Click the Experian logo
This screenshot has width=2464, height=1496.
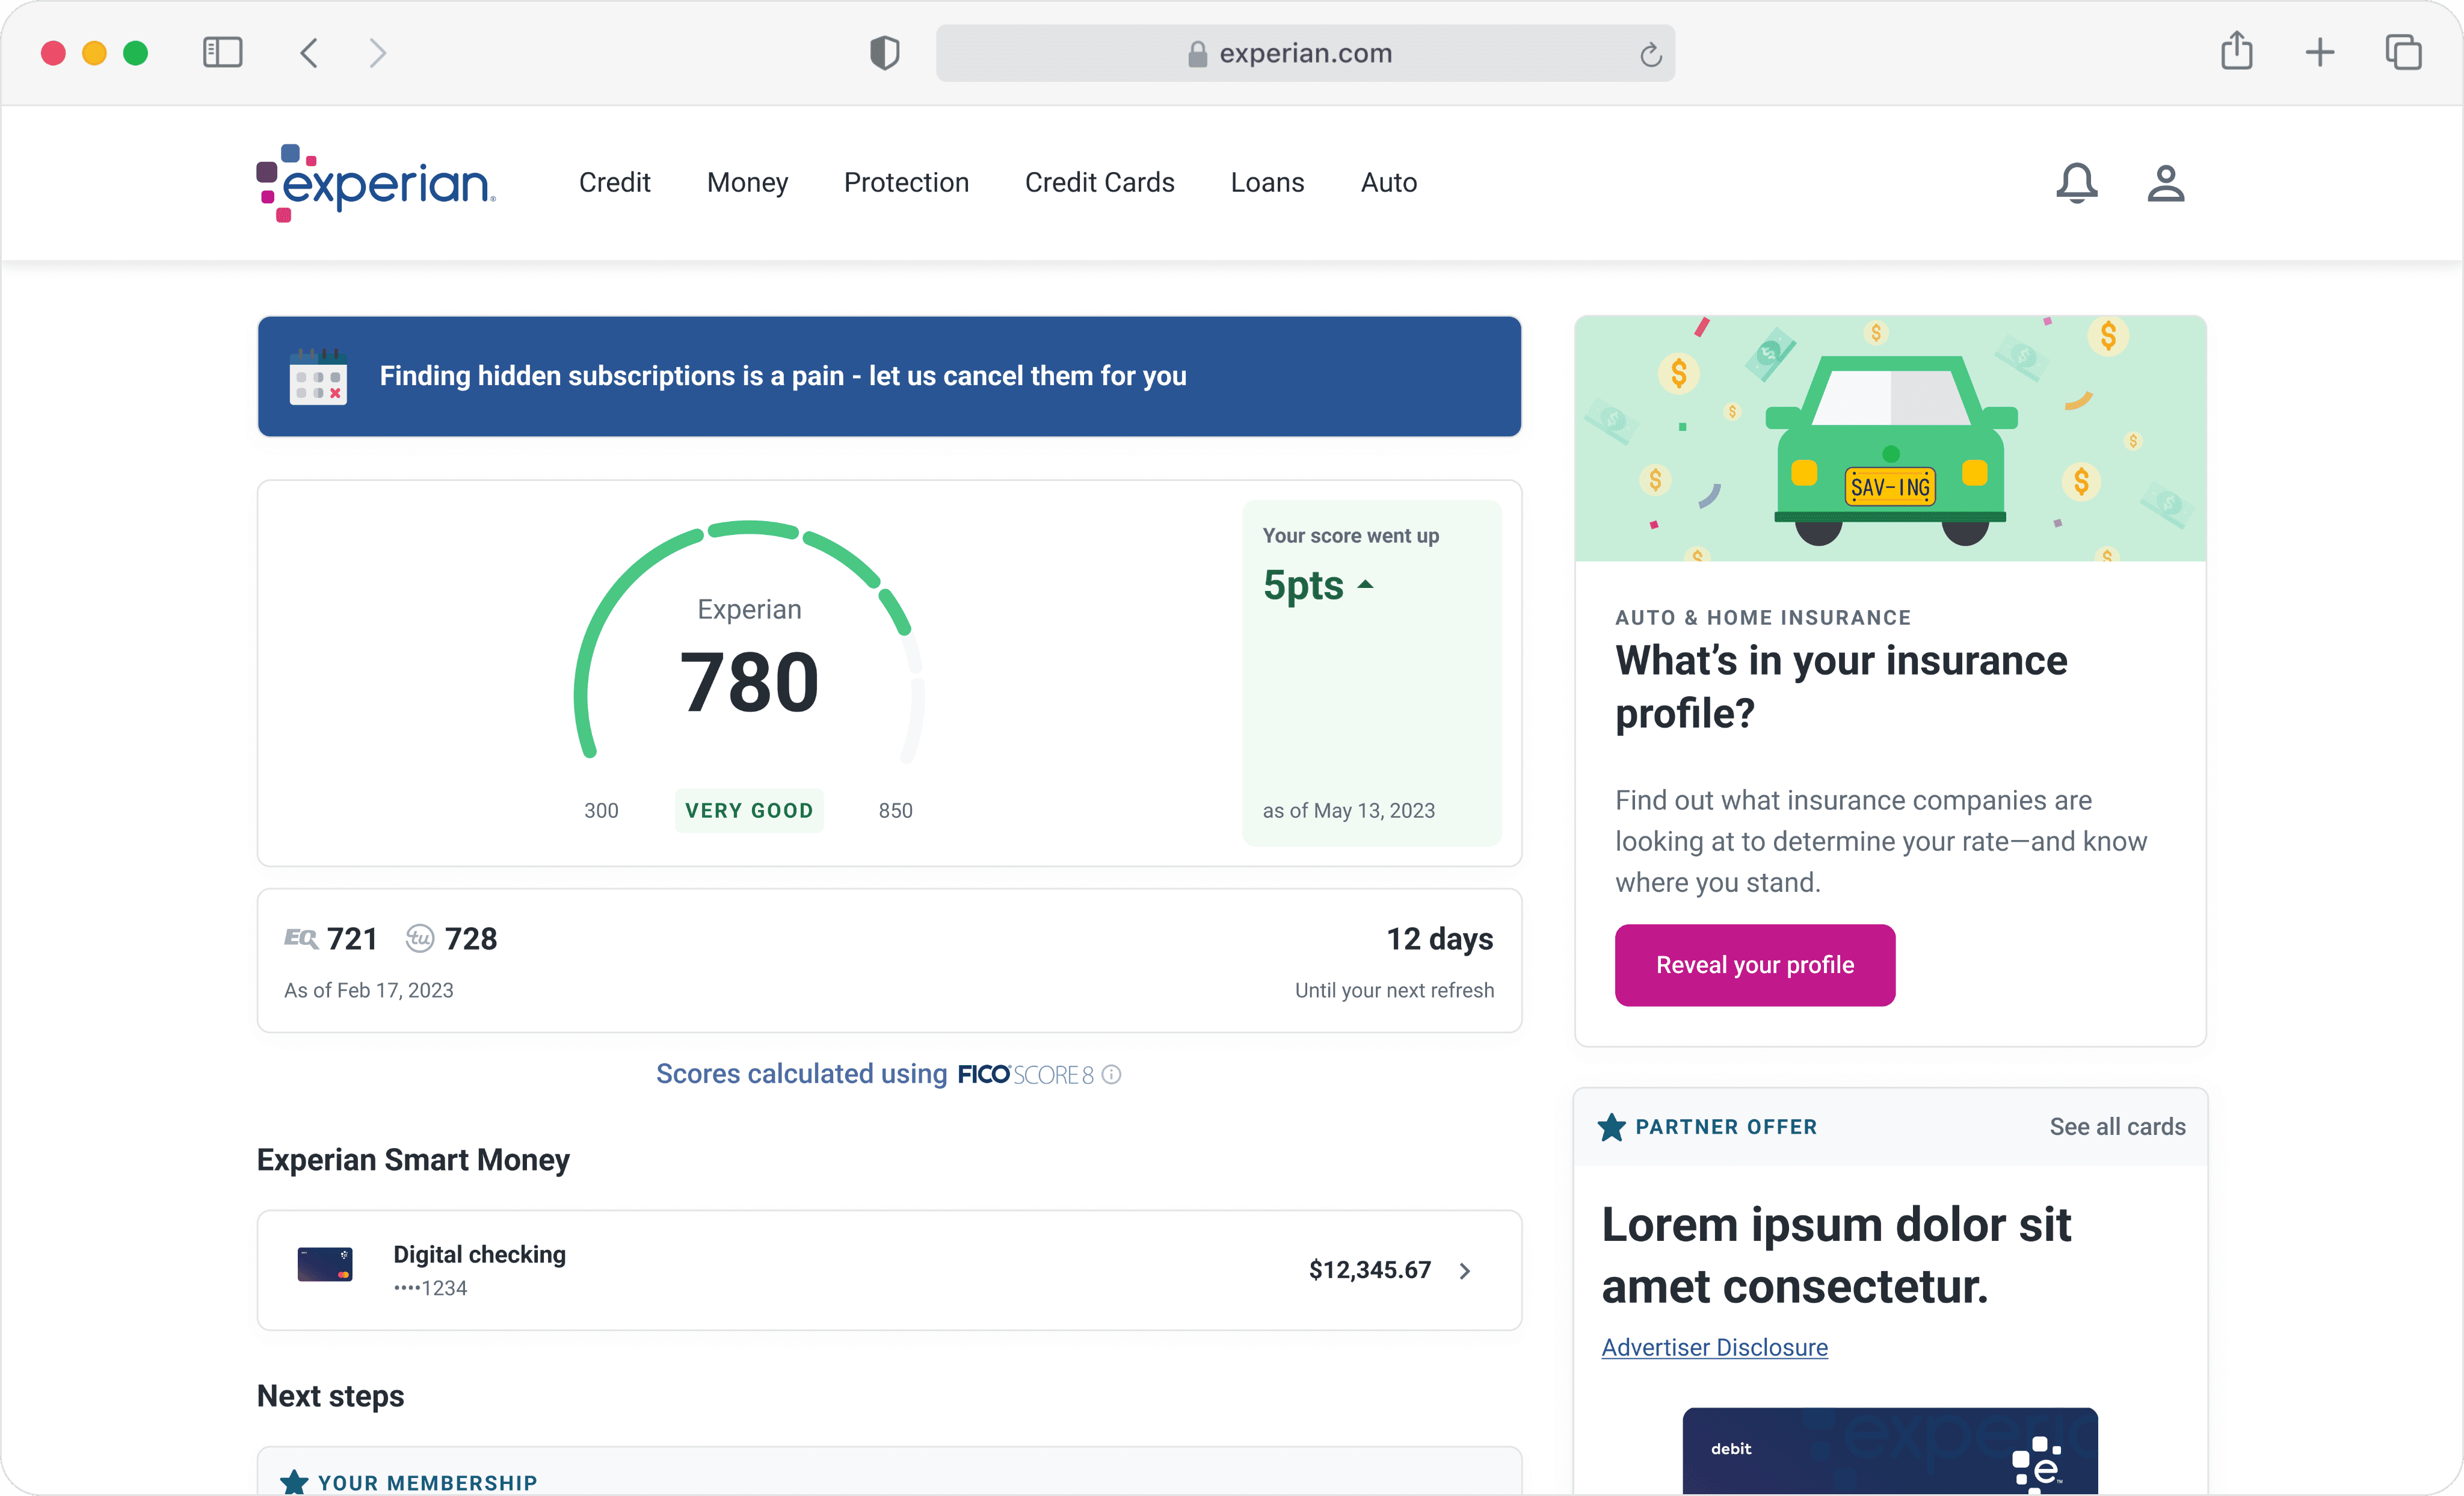point(376,183)
